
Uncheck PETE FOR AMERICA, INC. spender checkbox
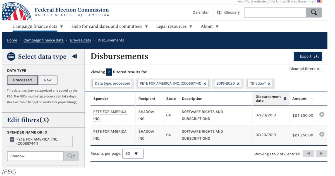click(12, 139)
